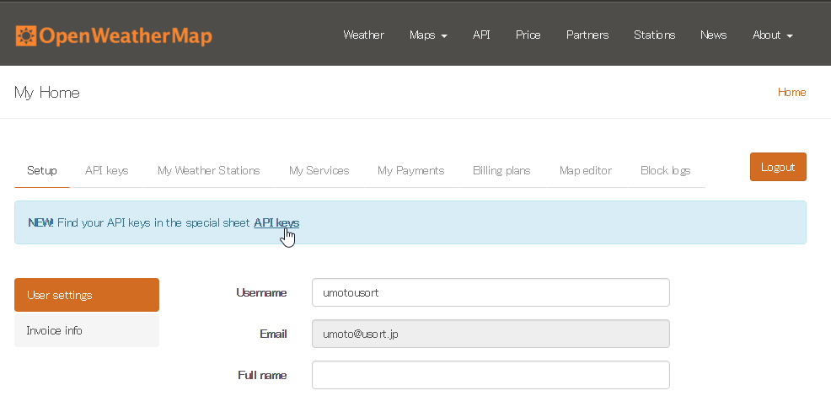The height and width of the screenshot is (396, 831).
Task: Open the Billing plans tab
Action: pos(501,171)
